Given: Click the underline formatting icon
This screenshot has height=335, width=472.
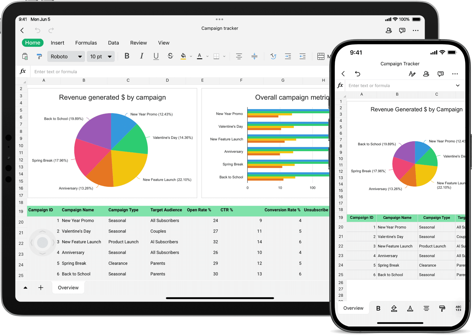Looking at the screenshot, I should (156, 56).
